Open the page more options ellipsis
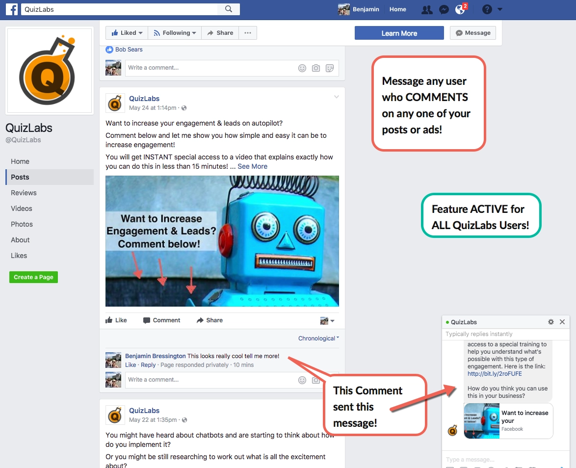This screenshot has height=468, width=576. point(248,33)
